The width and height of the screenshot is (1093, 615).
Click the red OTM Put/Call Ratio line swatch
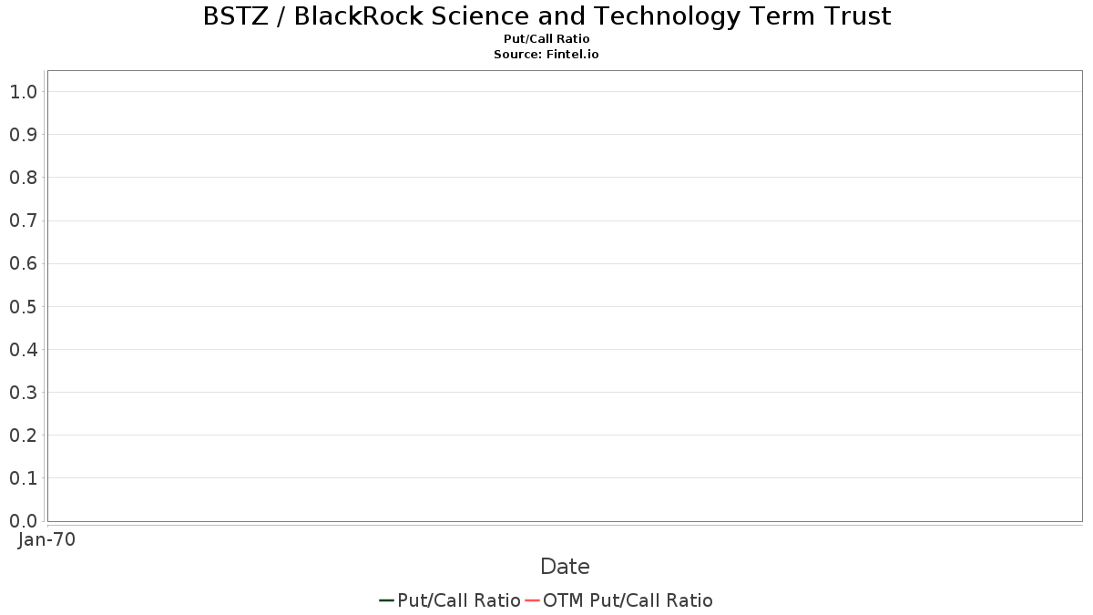pyautogui.click(x=533, y=600)
